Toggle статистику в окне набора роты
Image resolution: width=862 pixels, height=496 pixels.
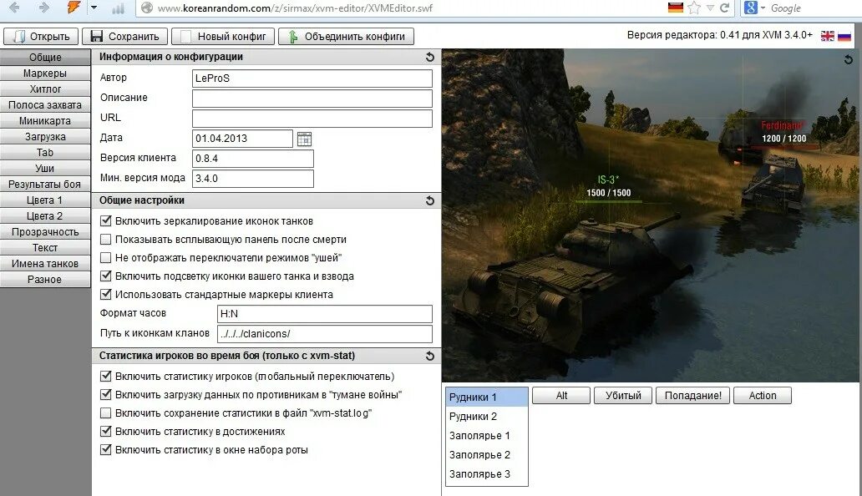105,450
